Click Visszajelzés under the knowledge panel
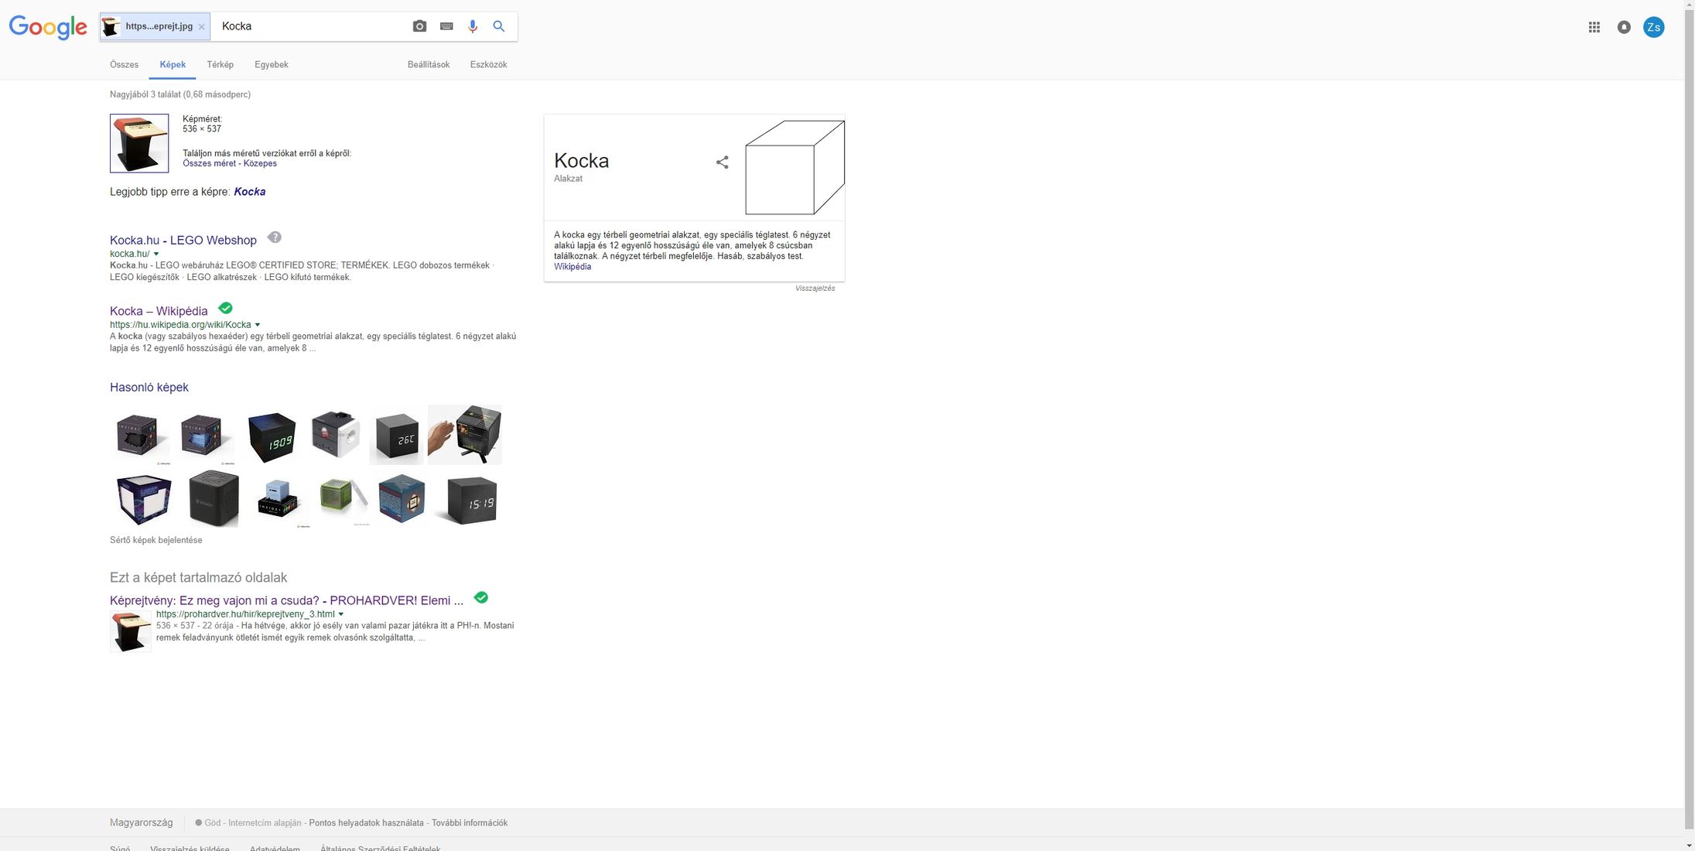The image size is (1695, 851). (x=815, y=289)
